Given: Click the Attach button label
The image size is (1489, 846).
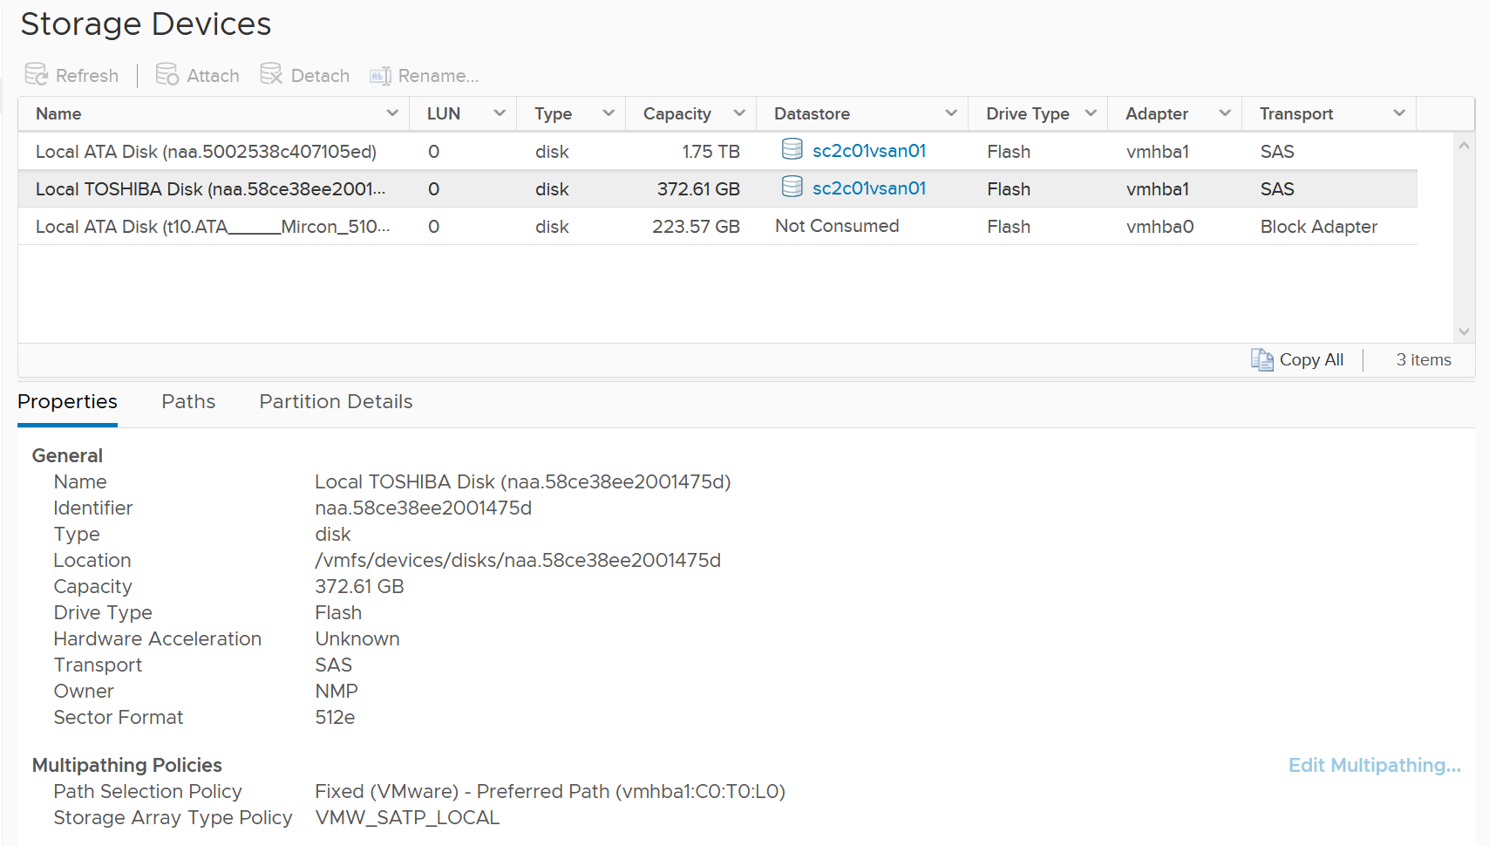Looking at the screenshot, I should tap(213, 76).
